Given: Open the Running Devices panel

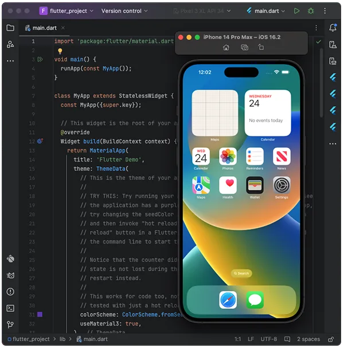Looking at the screenshot, I should [x=333, y=61].
